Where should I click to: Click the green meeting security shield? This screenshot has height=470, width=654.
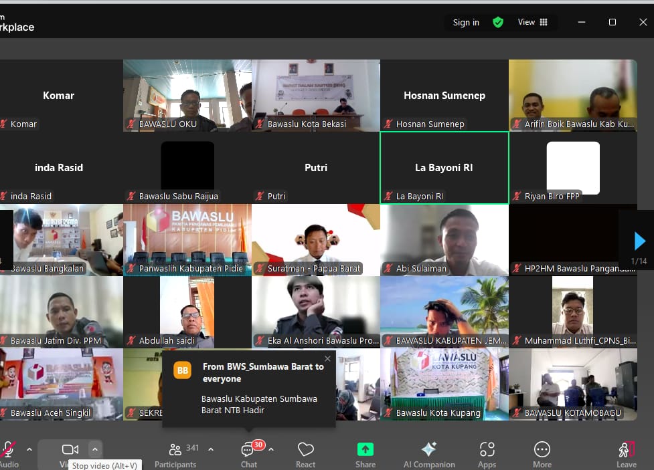[498, 22]
